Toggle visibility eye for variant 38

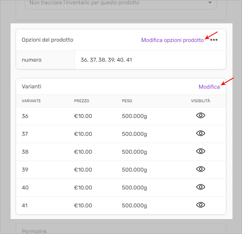pyautogui.click(x=200, y=151)
